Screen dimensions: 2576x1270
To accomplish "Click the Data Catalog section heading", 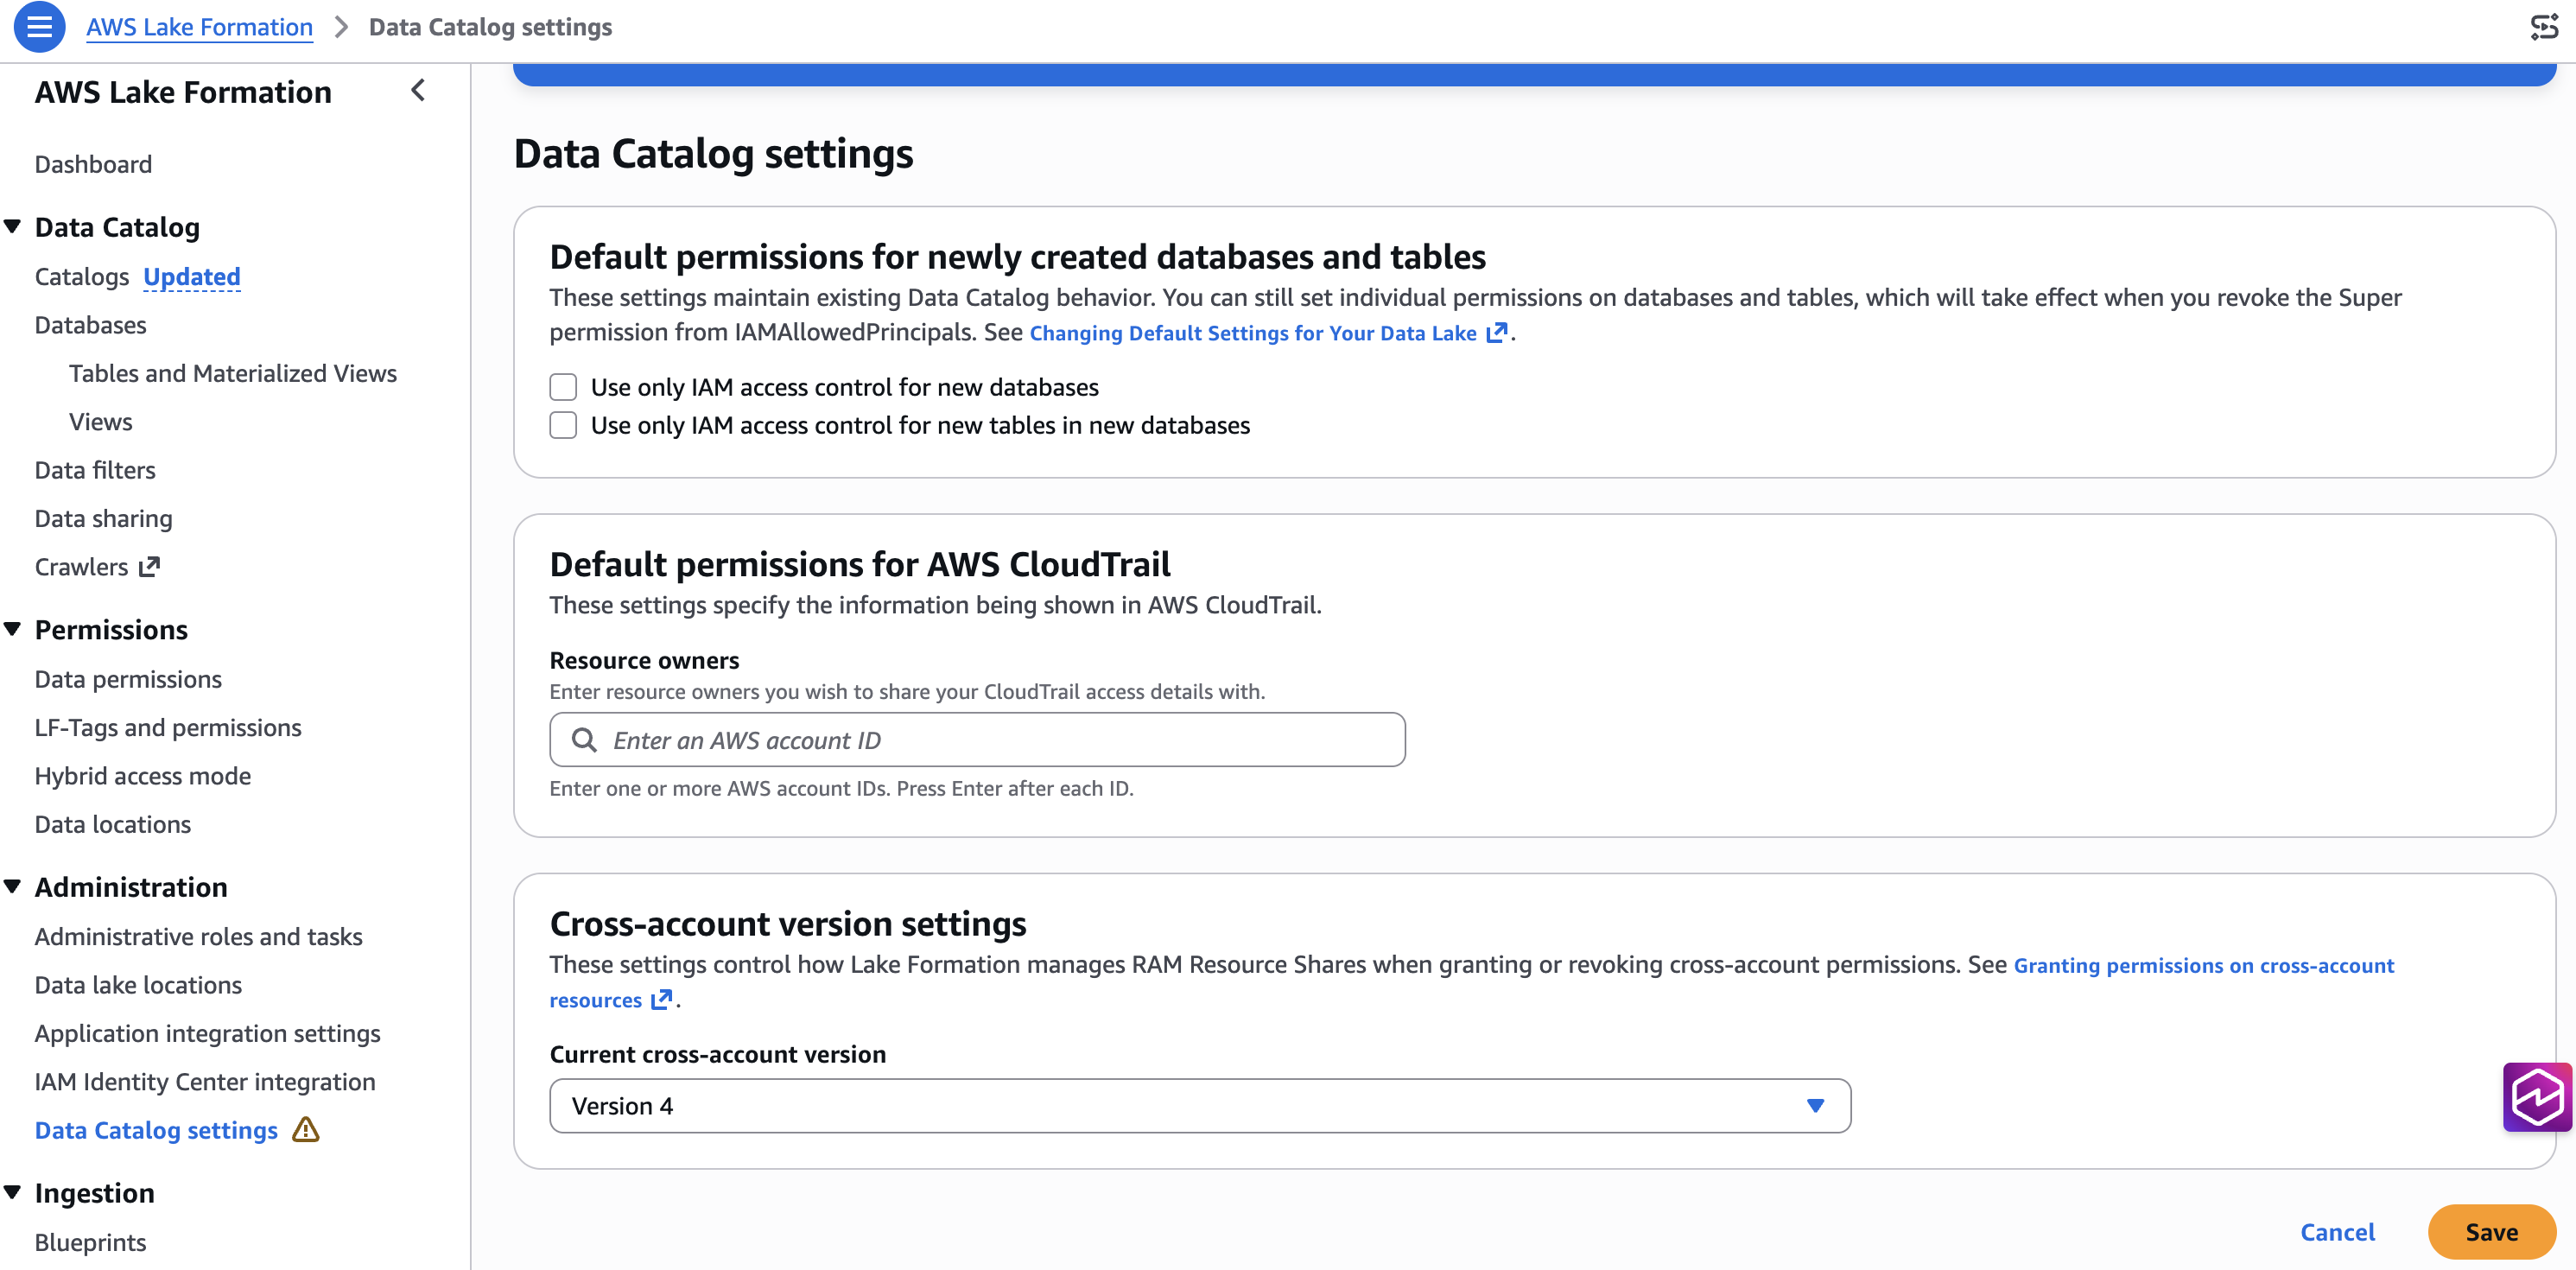I will (x=117, y=227).
